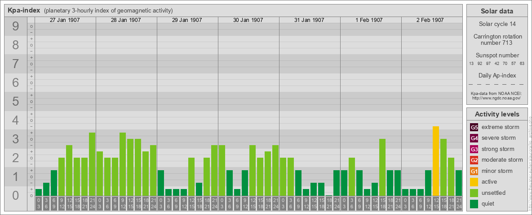
Task: Click the 12-15 bar on 27 Jan 1907
Action: pyautogui.click(x=69, y=170)
